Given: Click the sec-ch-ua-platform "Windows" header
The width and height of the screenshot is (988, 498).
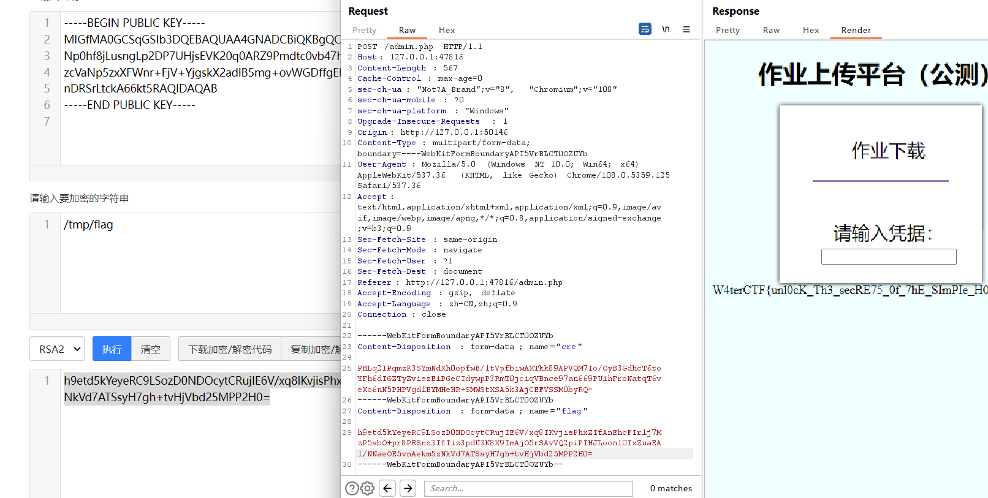Looking at the screenshot, I should [x=433, y=111].
